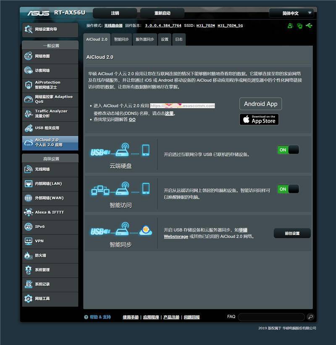The height and width of the screenshot is (345, 336).
Task: Open the System Log icon
Action: click(29, 284)
